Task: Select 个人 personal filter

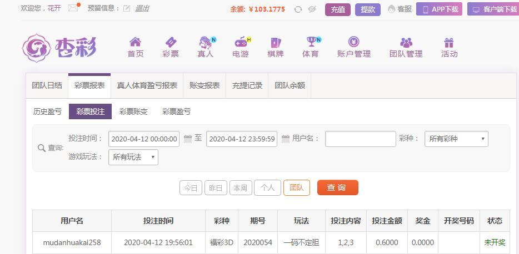Action: point(267,187)
